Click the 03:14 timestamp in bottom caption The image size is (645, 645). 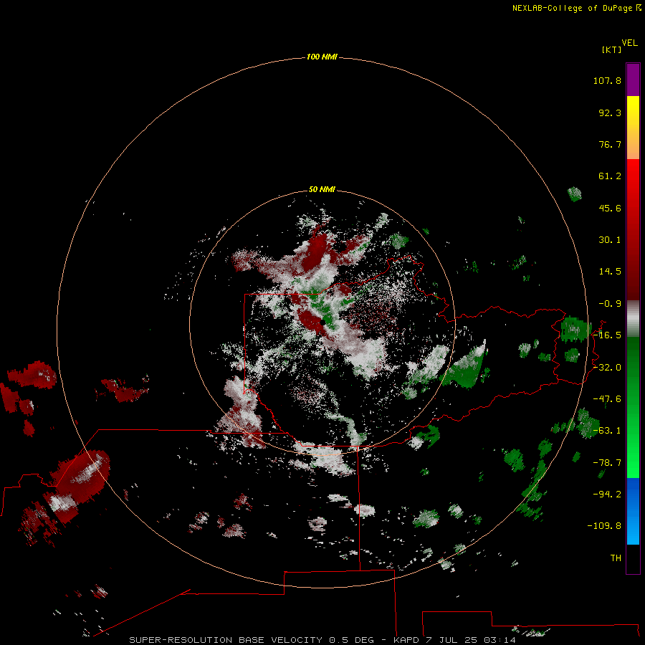point(500,640)
